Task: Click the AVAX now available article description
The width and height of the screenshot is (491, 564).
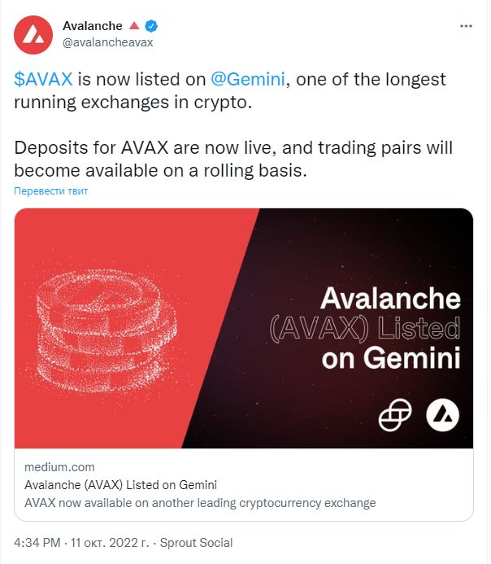Action: (x=200, y=502)
